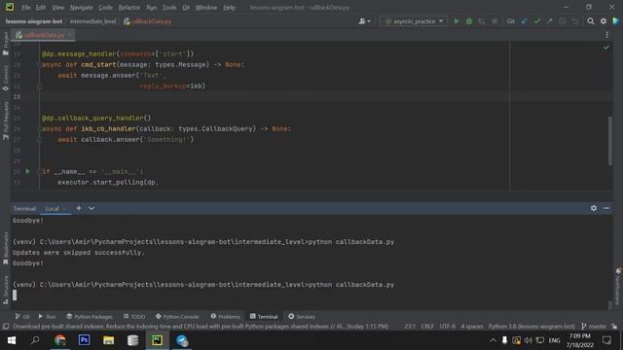Open Telegram from the Windows taskbar
The height and width of the screenshot is (350, 623).
click(x=182, y=340)
